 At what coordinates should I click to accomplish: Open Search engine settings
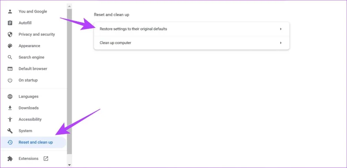point(31,57)
